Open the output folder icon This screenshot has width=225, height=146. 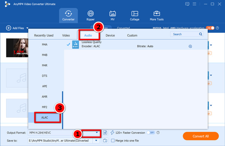(105, 140)
